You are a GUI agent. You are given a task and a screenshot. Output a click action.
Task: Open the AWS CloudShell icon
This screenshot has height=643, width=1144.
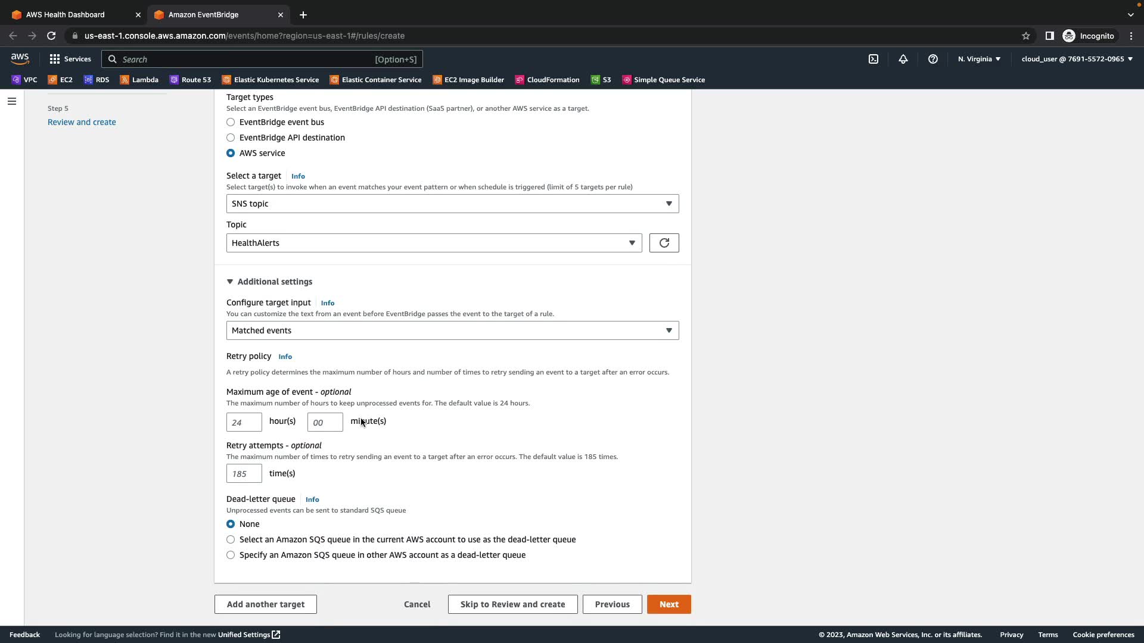[873, 59]
